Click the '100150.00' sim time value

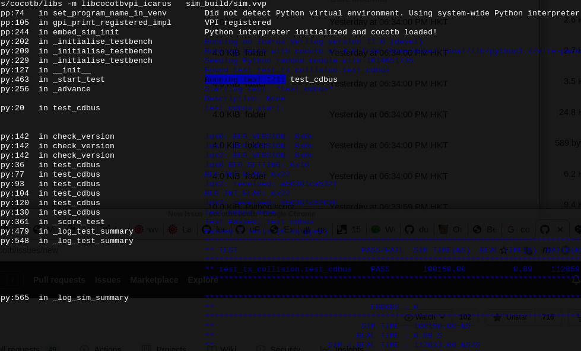pyautogui.click(x=445, y=270)
